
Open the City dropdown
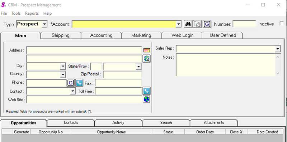(x=63, y=67)
